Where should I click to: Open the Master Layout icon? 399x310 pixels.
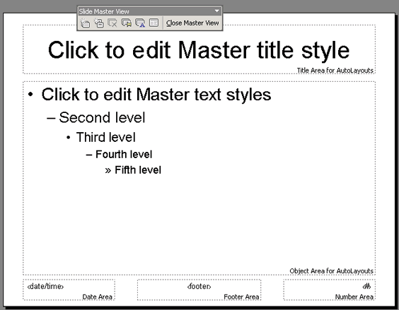click(154, 23)
